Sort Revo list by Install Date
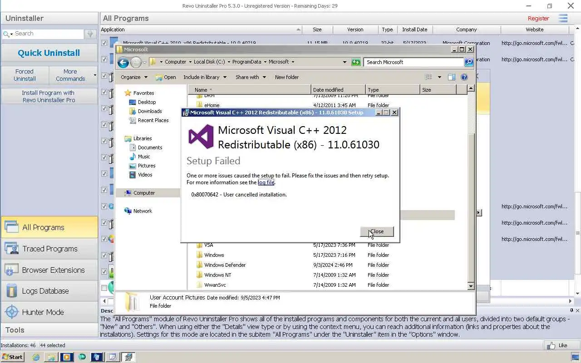This screenshot has height=363, width=581. [414, 29]
